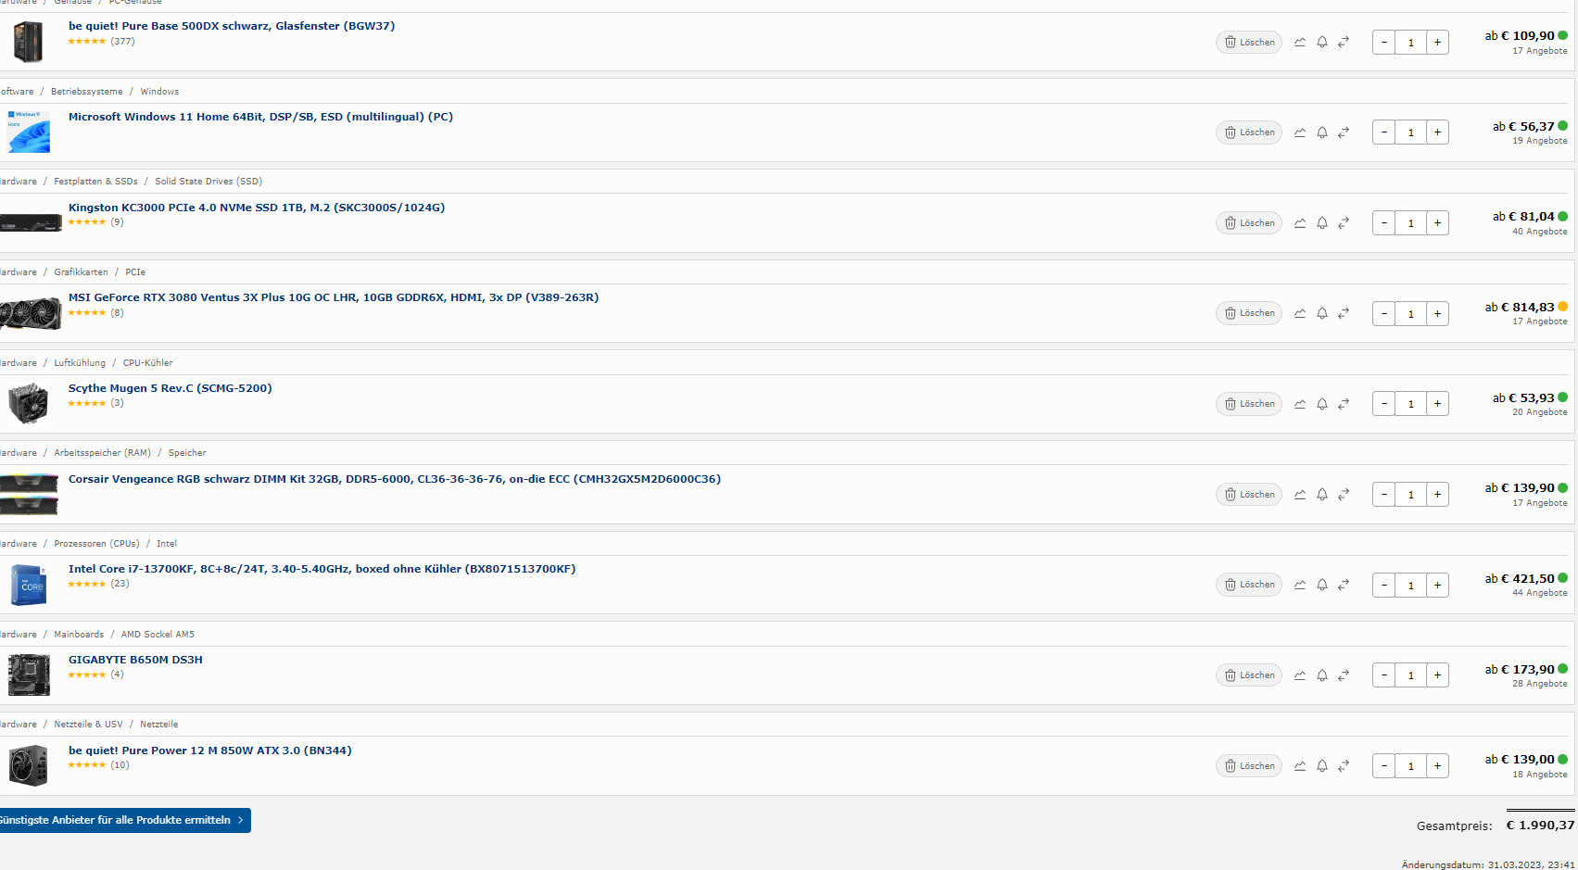This screenshot has width=1578, height=870.
Task: Set a price alert for be quiet! Pure Power 12 M
Action: point(1322,765)
